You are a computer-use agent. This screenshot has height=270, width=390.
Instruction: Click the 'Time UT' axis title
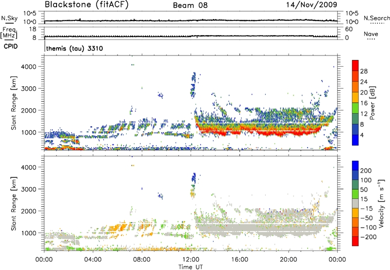[191, 267]
